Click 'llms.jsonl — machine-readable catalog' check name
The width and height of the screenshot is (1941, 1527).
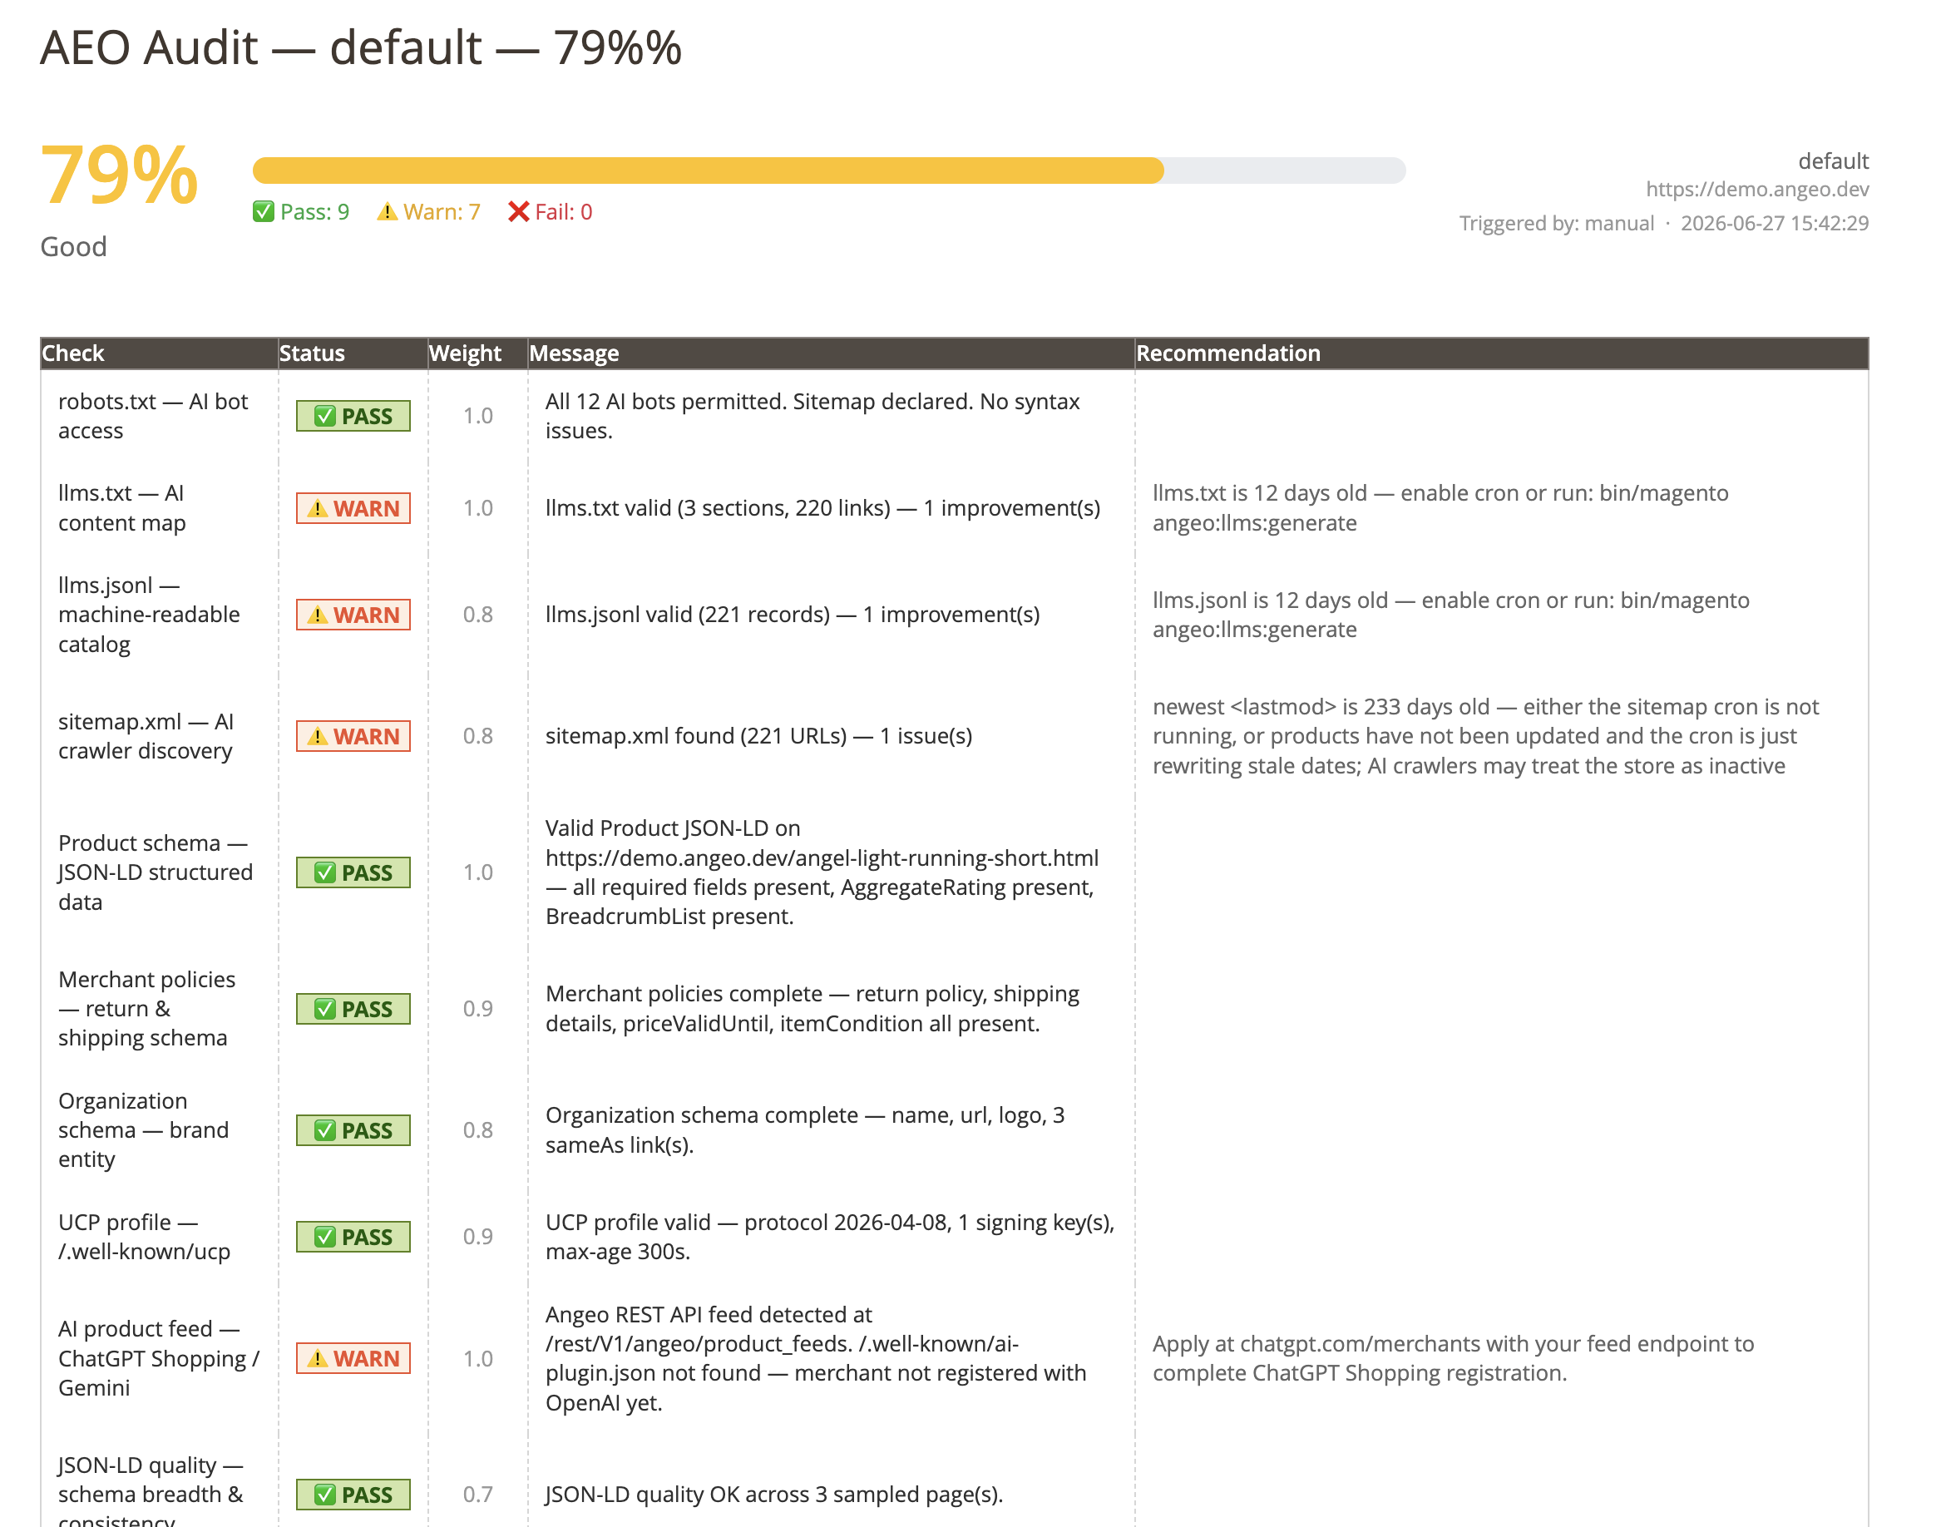coord(148,614)
